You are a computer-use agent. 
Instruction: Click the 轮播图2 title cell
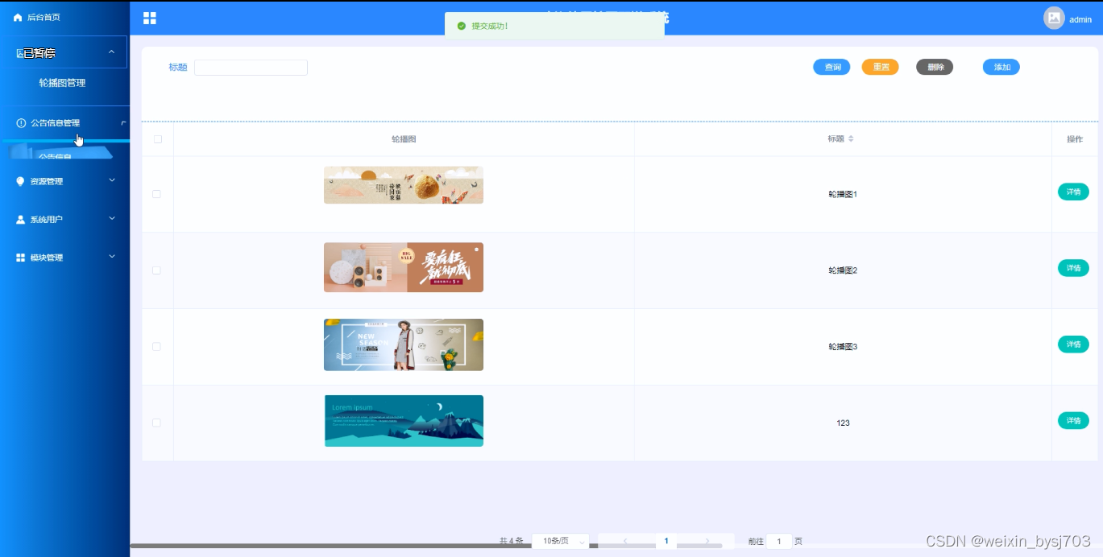click(843, 270)
